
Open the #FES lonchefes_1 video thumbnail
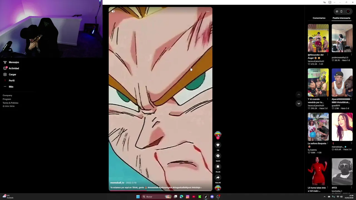[342, 171]
